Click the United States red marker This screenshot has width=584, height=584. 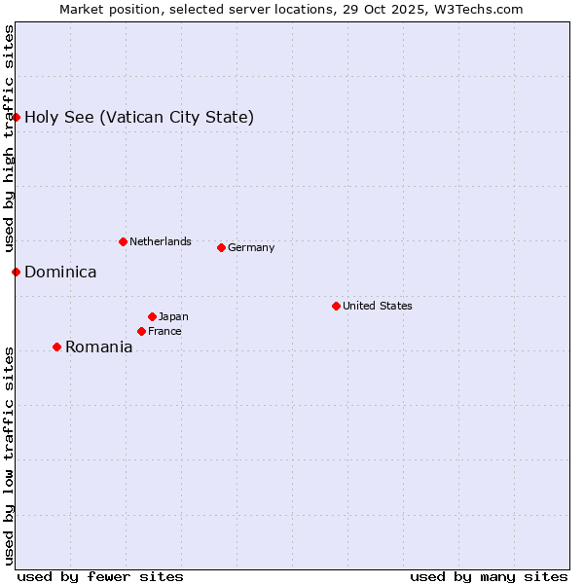(336, 306)
